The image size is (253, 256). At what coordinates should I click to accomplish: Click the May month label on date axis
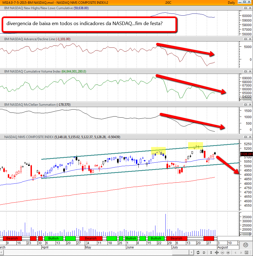click(88, 247)
